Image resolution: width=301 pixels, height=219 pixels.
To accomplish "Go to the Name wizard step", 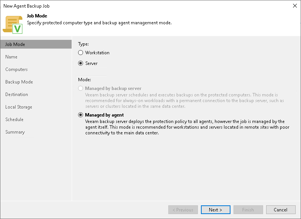I will coord(11,57).
